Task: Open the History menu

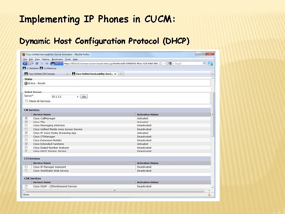Action: [46, 59]
